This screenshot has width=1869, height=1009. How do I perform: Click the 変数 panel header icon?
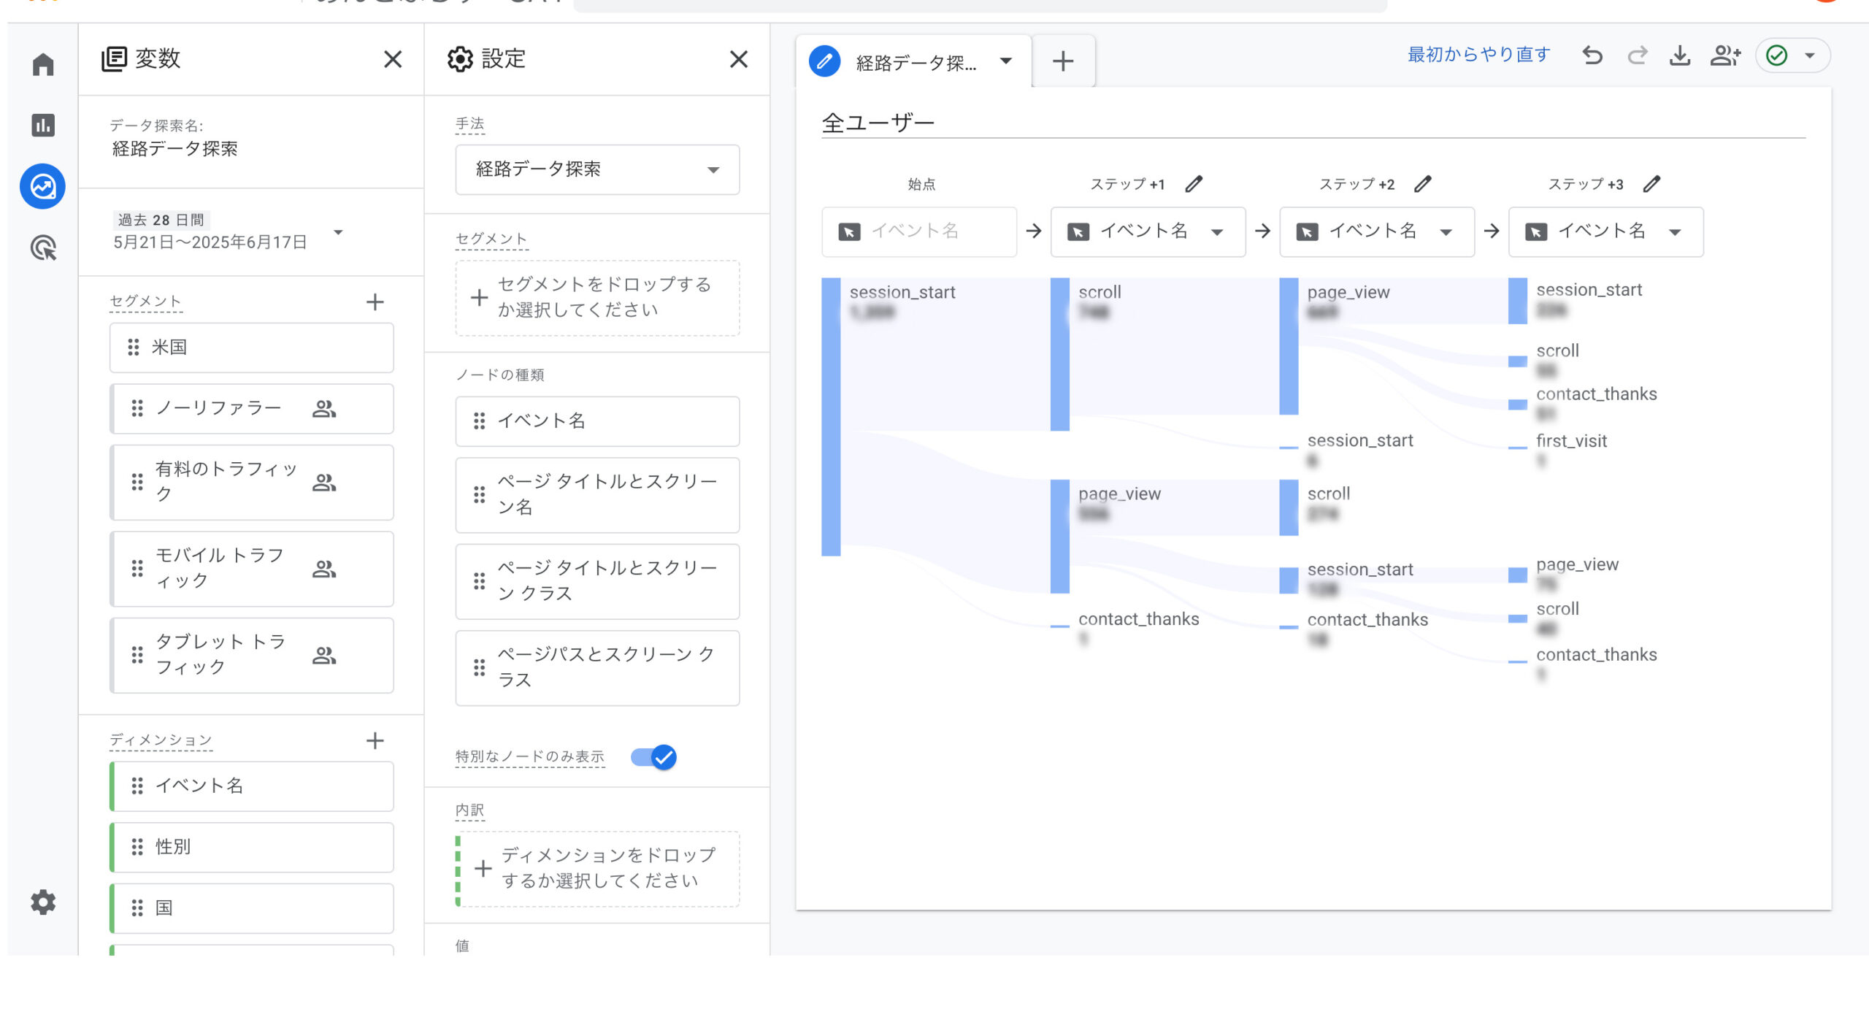click(114, 58)
